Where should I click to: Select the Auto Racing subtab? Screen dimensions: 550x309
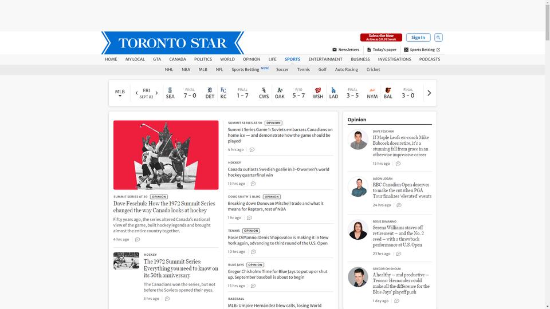[x=346, y=69]
